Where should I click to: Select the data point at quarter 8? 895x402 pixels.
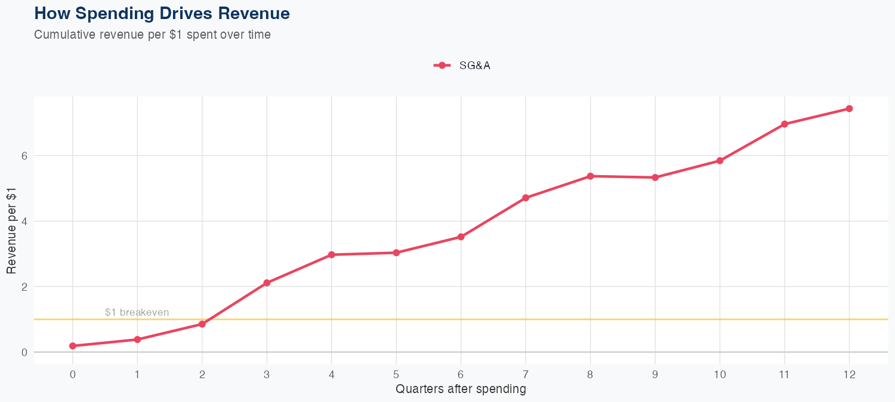(x=591, y=176)
